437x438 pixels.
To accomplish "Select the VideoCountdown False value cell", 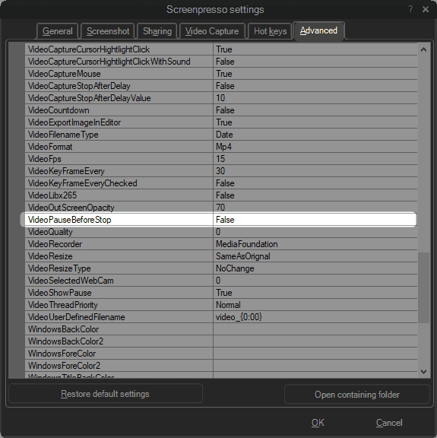I will (315, 110).
